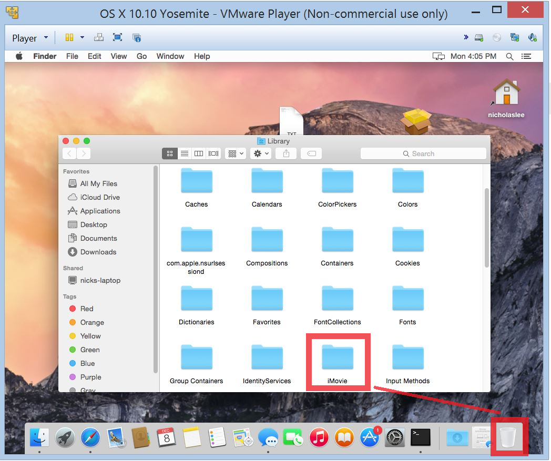Click the Share button in Finder toolbar
Viewport: 551px width, 461px height.
click(286, 153)
